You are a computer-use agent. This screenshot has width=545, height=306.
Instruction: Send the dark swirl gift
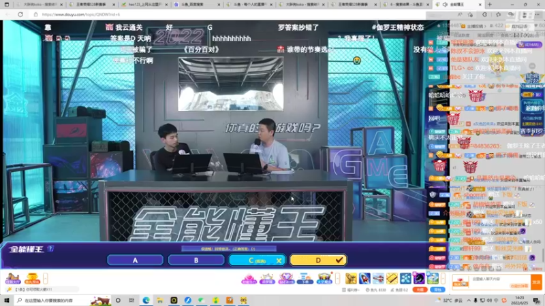419,278
